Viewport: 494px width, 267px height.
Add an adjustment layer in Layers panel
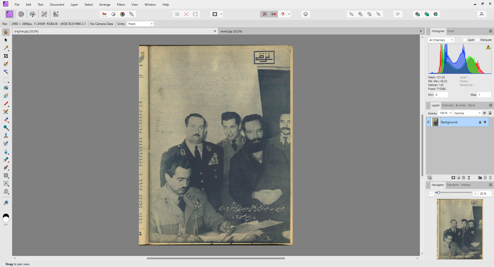[458, 178]
